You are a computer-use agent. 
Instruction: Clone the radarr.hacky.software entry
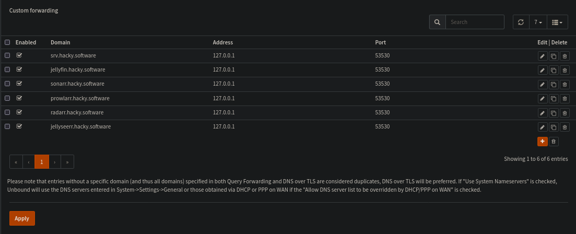(x=554, y=113)
